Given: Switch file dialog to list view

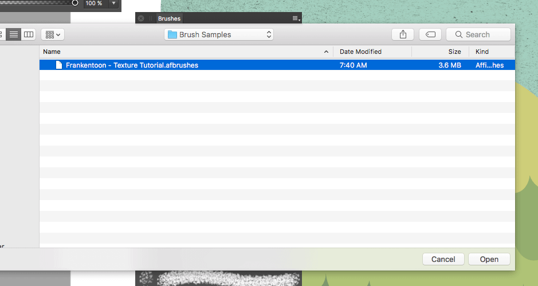Looking at the screenshot, I should point(14,34).
